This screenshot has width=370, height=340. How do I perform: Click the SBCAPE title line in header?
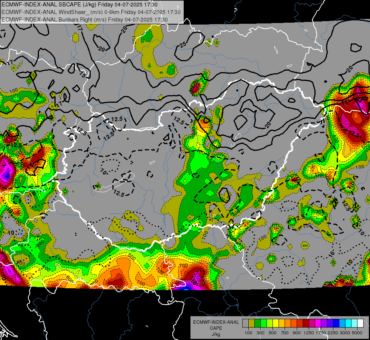(x=79, y=5)
